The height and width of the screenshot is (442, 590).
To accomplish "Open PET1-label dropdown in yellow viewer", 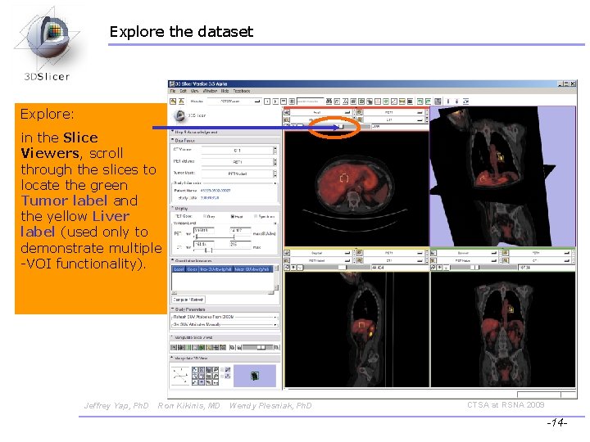I will [321, 260].
